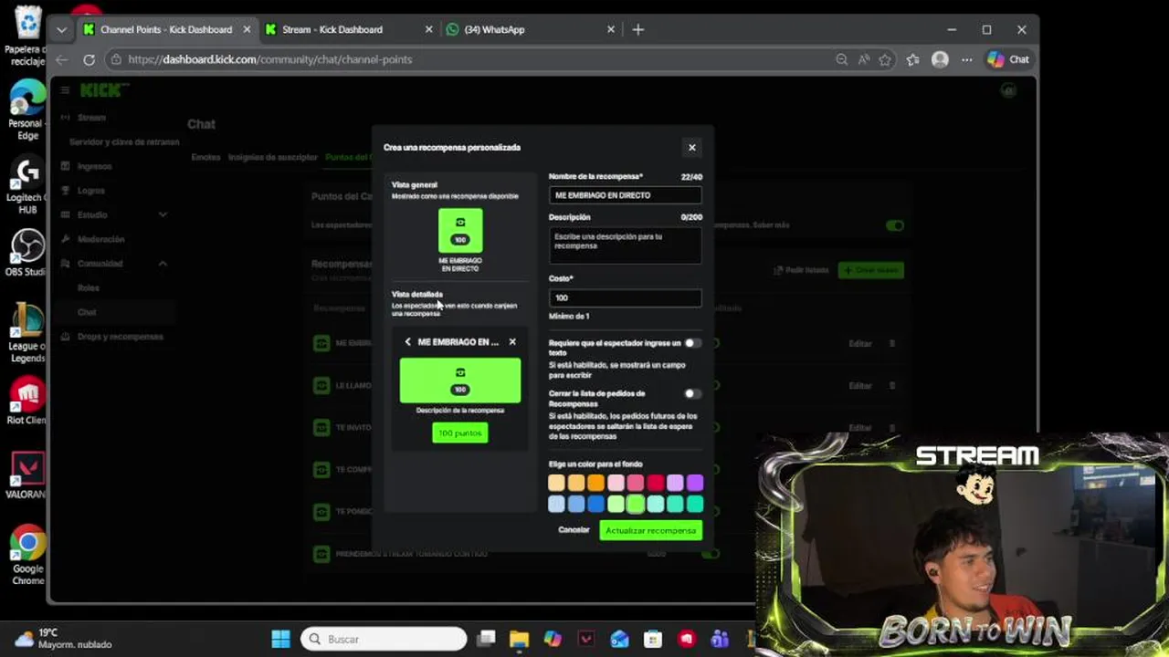Open the tab search dropdown arrow in Edge
Screen dimensions: 1169x657
(61, 29)
